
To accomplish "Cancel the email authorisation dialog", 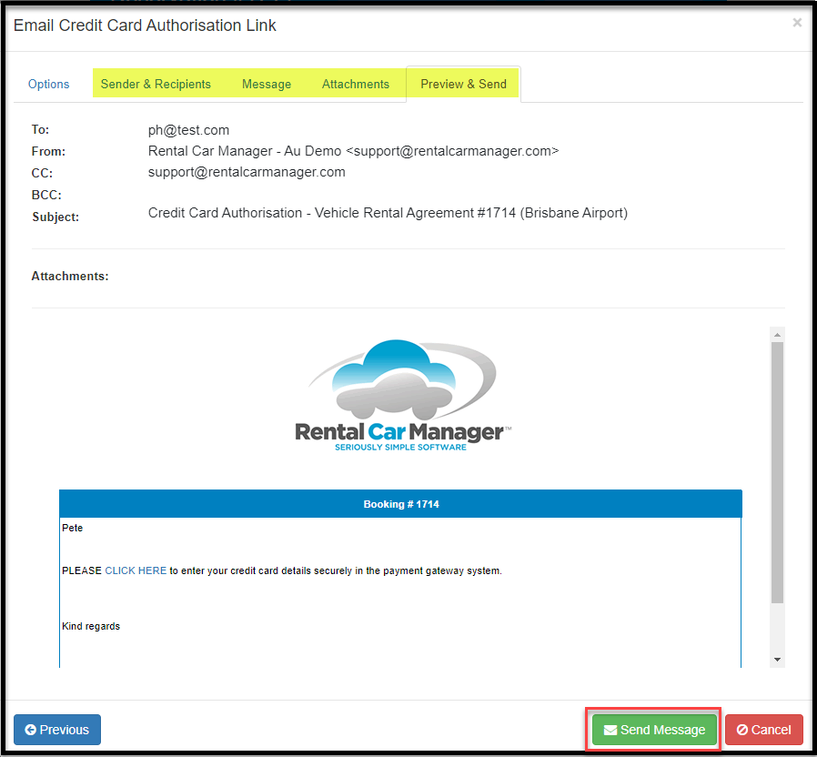I will [763, 730].
